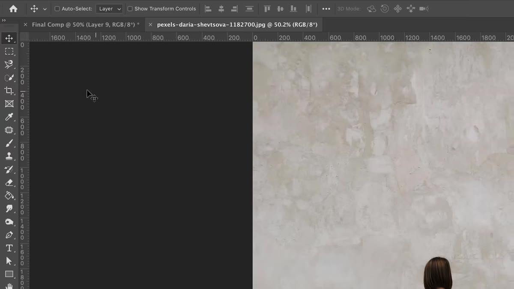514x289 pixels.
Task: Close the Final Comp document tab
Action: click(25, 25)
